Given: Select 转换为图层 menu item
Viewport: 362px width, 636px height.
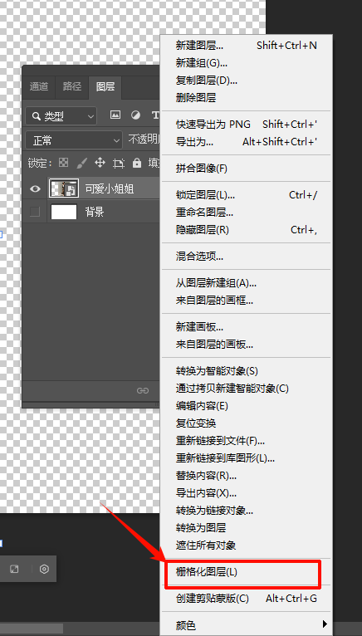Looking at the screenshot, I should (247, 528).
